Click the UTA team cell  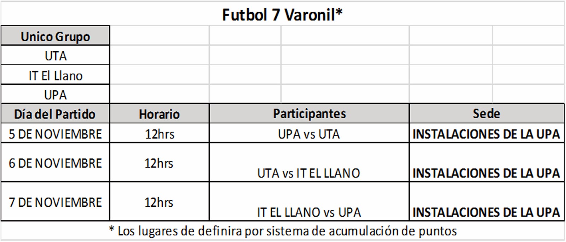point(55,56)
